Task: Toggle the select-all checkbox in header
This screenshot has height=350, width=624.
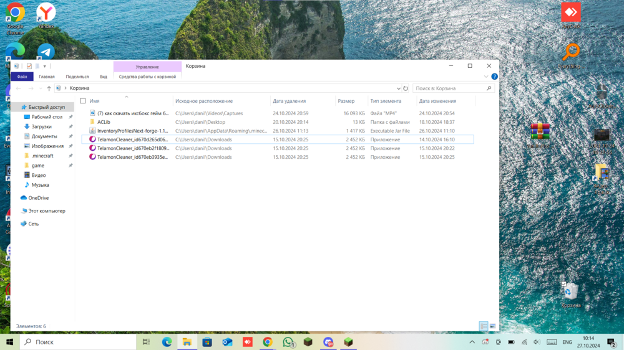Action: click(x=83, y=101)
